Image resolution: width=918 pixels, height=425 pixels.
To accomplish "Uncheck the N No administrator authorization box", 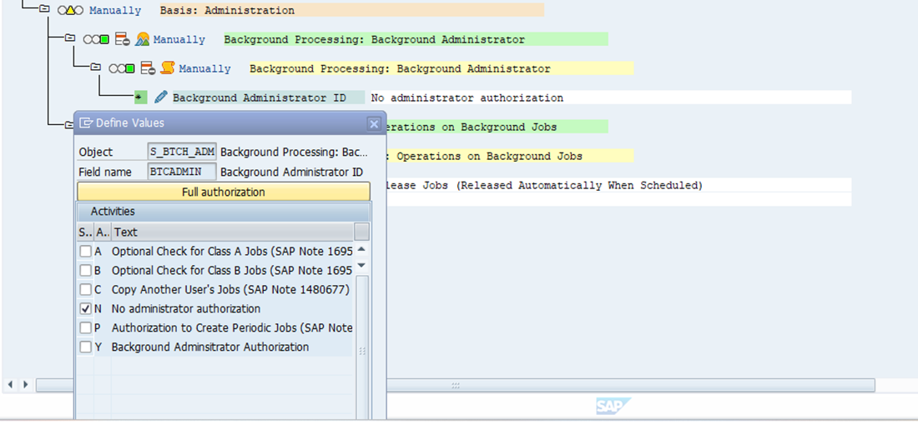I will [x=85, y=308].
